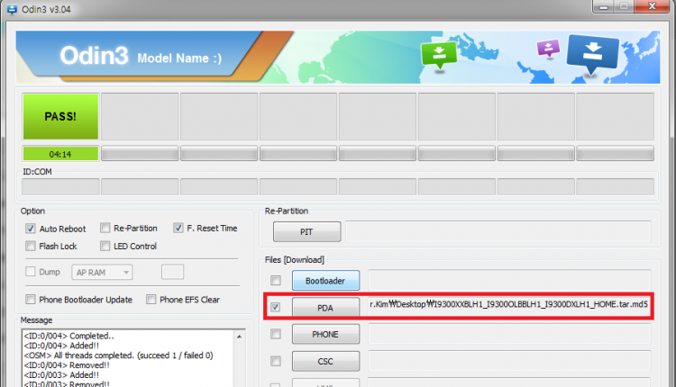Viewport: 676px width, 387px height.
Task: Open the AP RAM dropdown
Action: pyautogui.click(x=103, y=272)
